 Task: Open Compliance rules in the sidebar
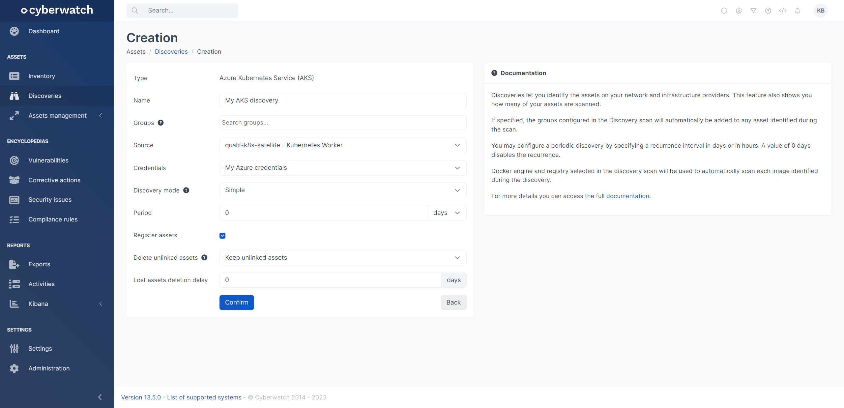57,219
